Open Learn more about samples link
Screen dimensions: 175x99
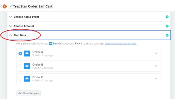click(121, 43)
